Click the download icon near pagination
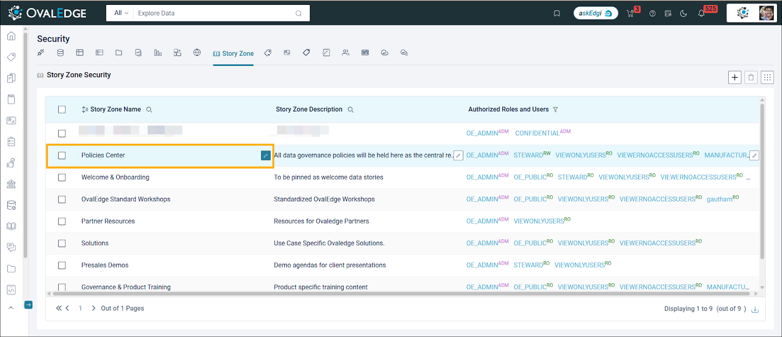 755,309
